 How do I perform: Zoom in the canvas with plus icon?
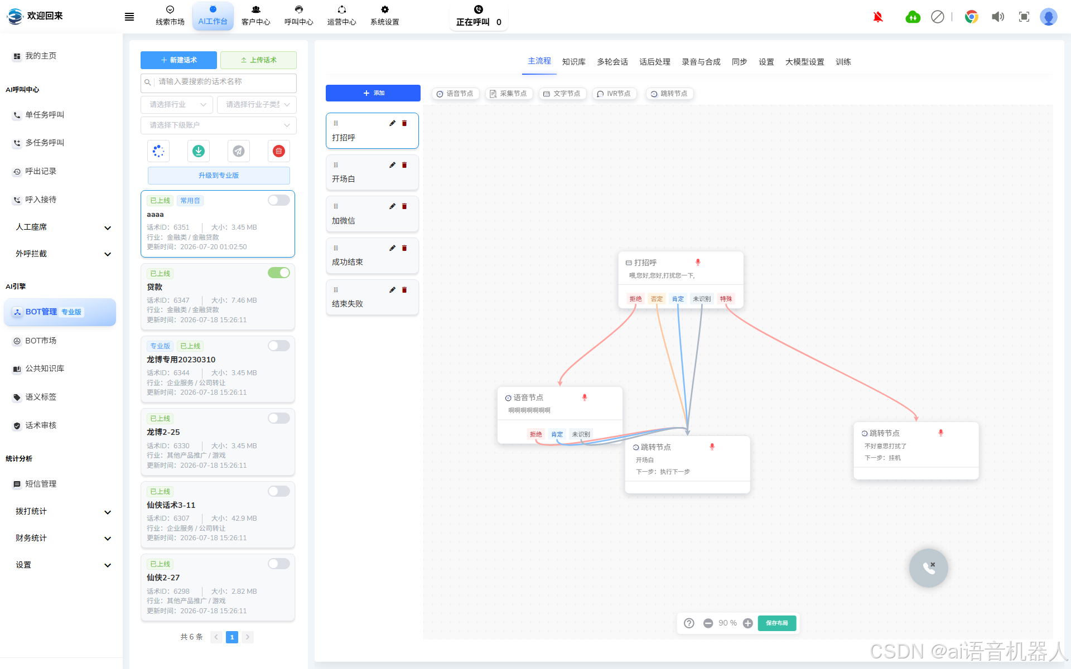(748, 623)
